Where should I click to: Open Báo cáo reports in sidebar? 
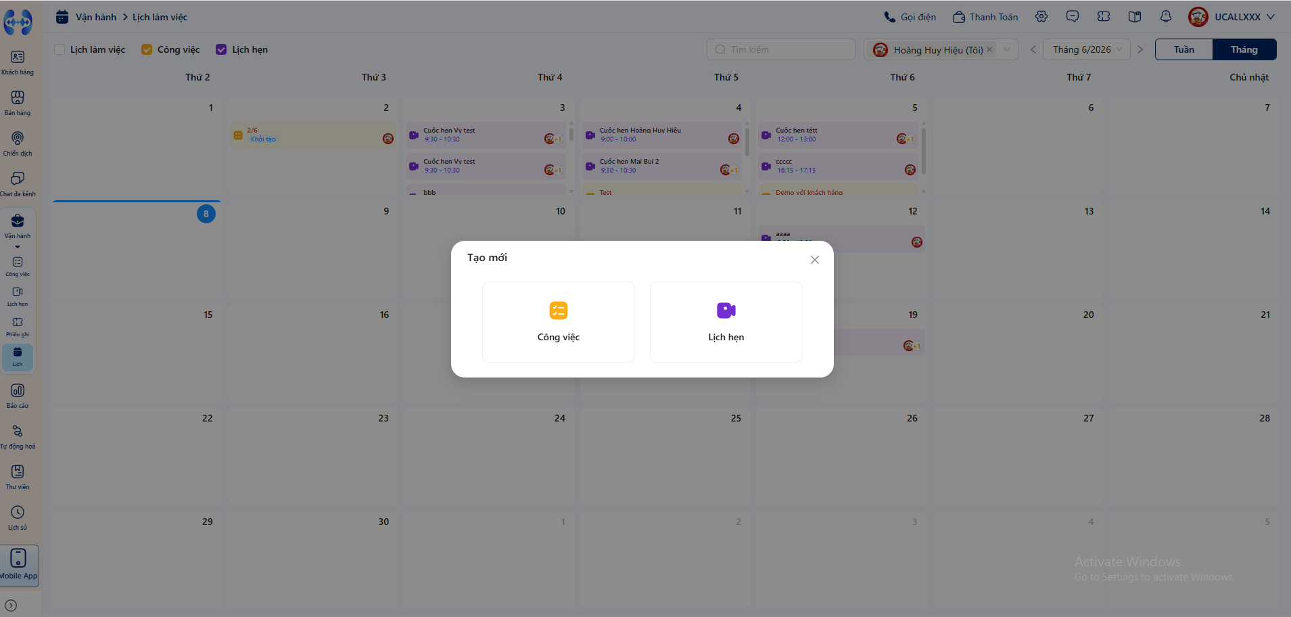18,396
